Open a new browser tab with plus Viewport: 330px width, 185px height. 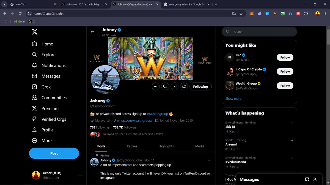pyautogui.click(x=216, y=4)
